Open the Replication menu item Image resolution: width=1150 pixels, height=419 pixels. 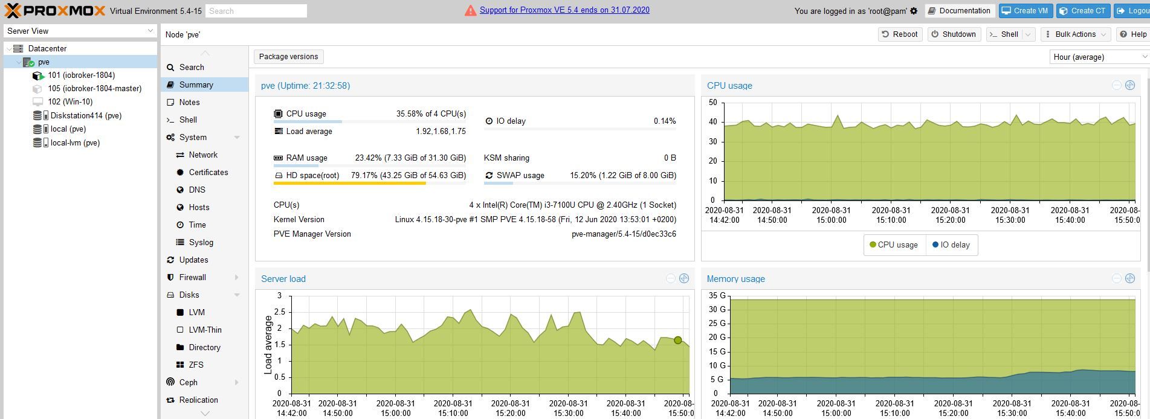pyautogui.click(x=204, y=400)
